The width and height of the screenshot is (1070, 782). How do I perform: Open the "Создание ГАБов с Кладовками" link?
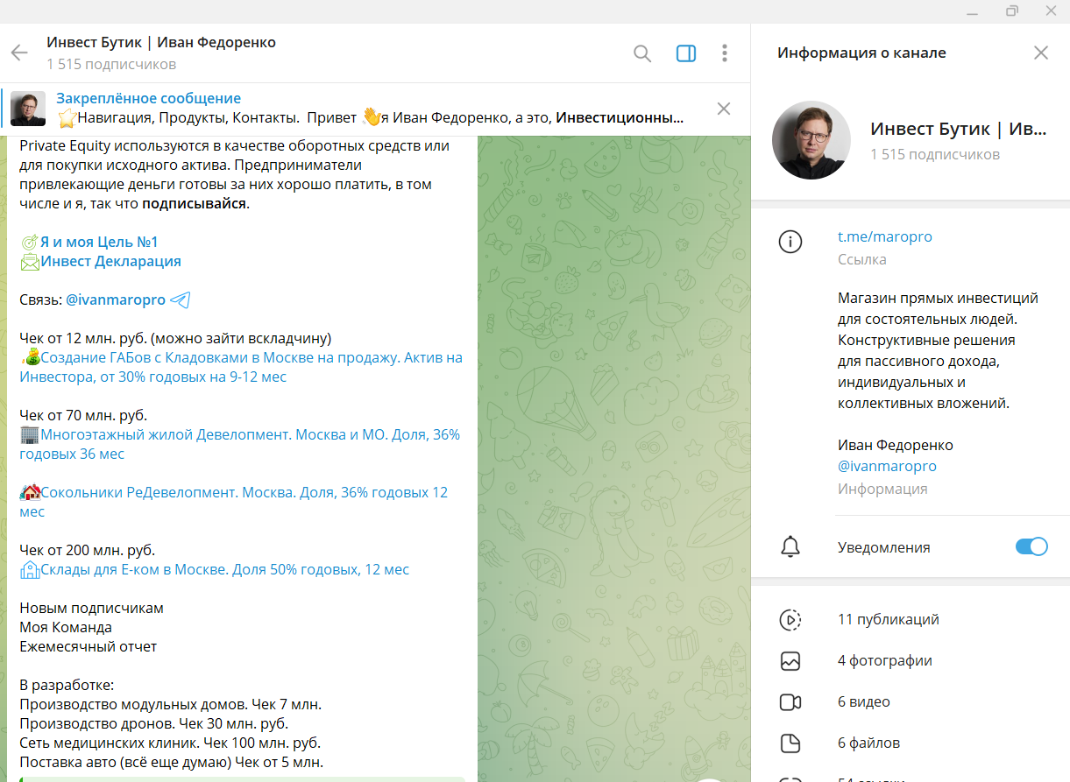pos(241,367)
